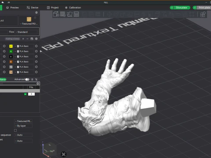Click the list view icon beside Advanced
211x158 pixels.
[32, 79]
